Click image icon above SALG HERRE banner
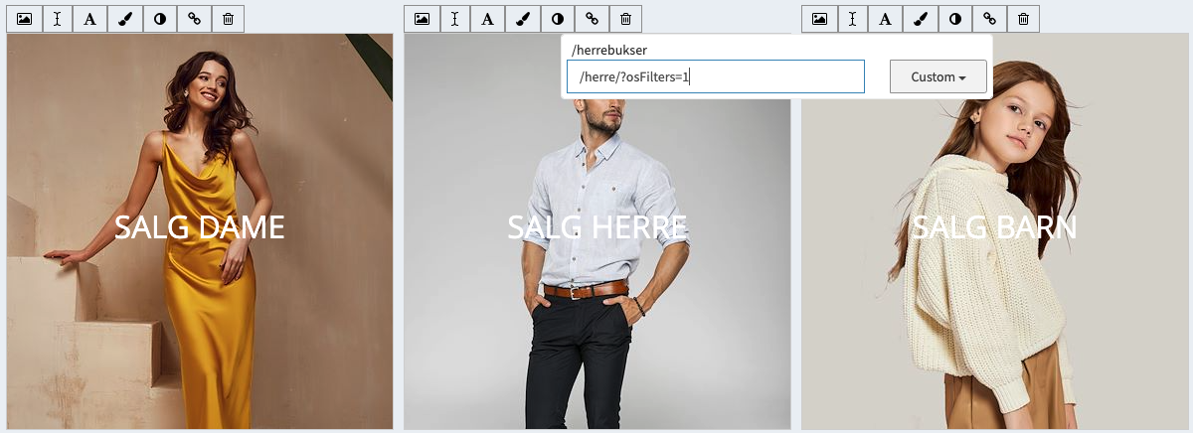Image resolution: width=1193 pixels, height=433 pixels. [423, 19]
